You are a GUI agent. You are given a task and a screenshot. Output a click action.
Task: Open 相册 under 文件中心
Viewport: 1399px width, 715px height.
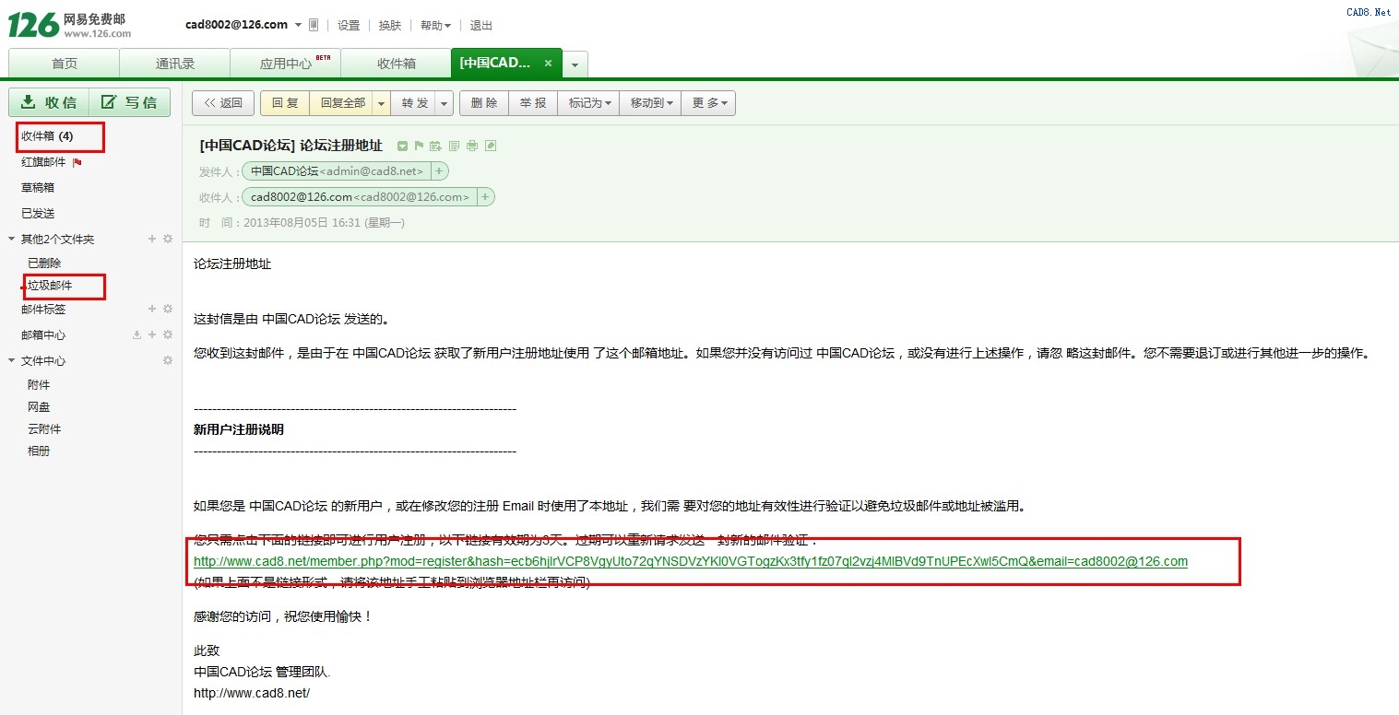[39, 451]
